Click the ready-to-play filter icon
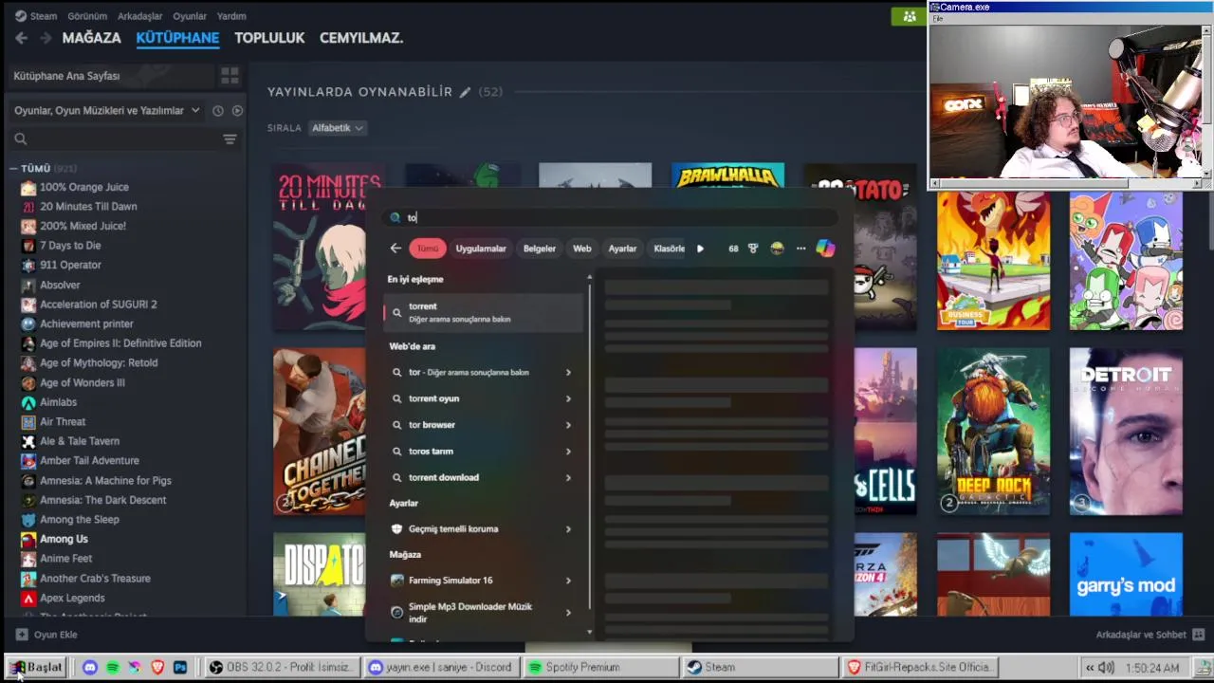Screen dimensions: 1214x683 click(237, 111)
